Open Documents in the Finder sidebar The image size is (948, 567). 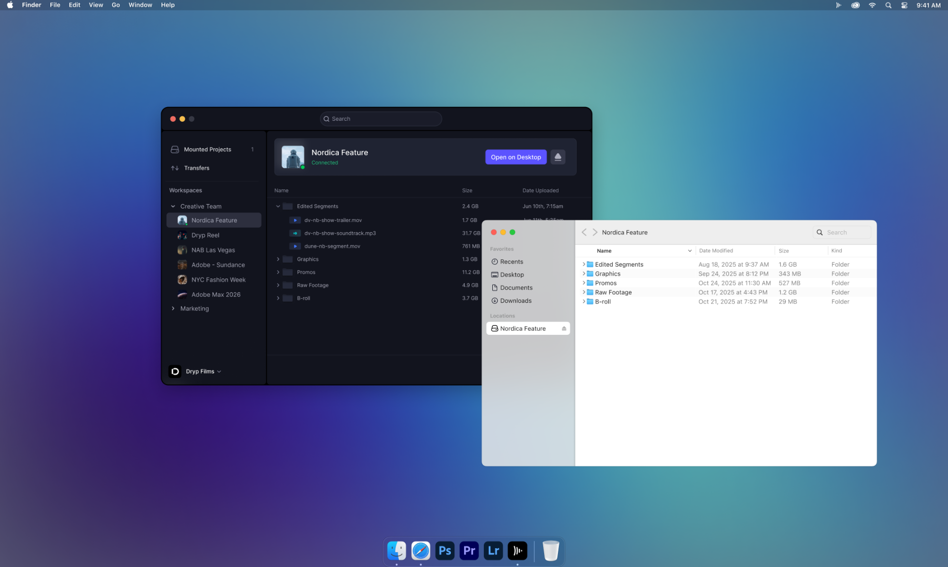tap(516, 287)
